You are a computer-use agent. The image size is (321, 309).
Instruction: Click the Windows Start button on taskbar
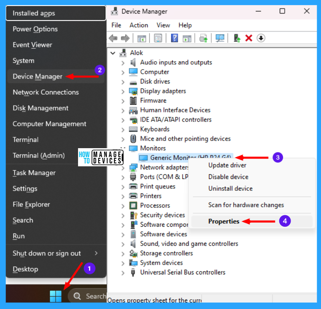[56, 296]
